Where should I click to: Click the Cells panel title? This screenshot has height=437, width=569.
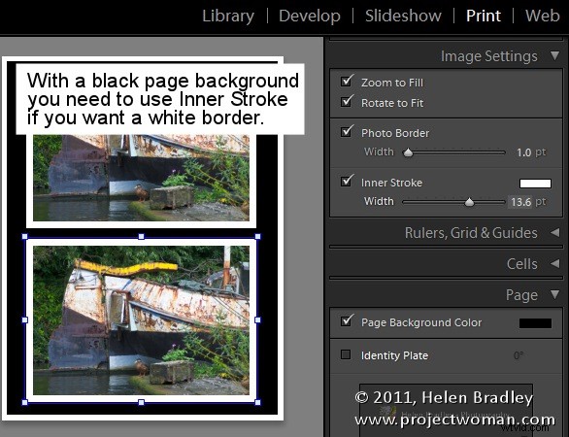click(521, 264)
